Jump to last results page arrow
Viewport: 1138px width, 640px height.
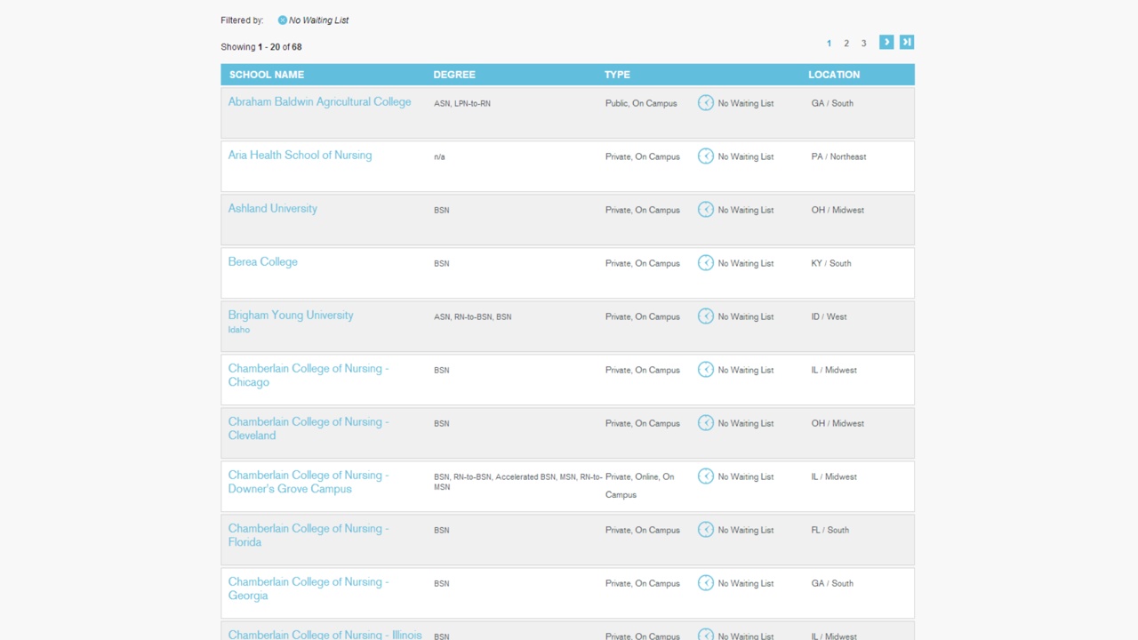click(x=907, y=43)
